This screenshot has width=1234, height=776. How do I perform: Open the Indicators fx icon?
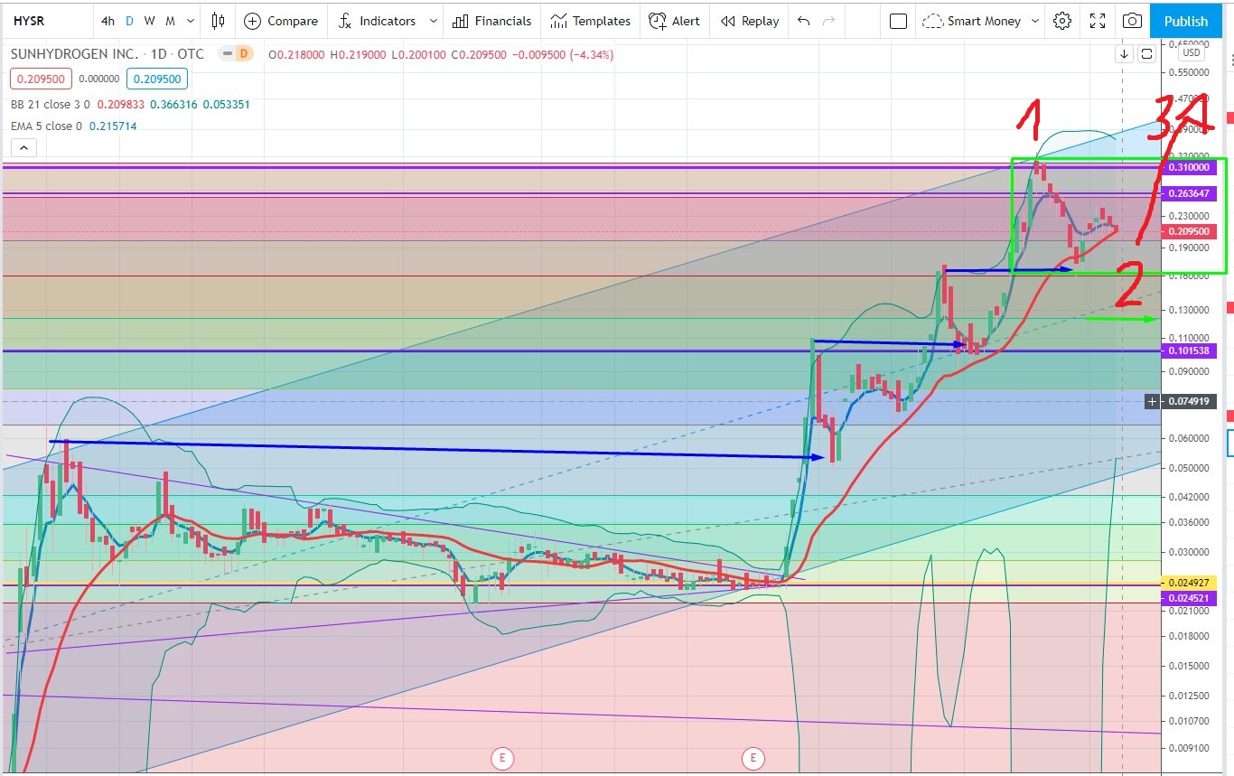(x=345, y=21)
